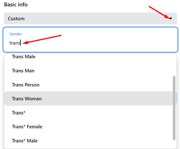Screen dimensions: 180x149
Task: Click the Basic info heading
Action: pyautogui.click(x=16, y=4)
